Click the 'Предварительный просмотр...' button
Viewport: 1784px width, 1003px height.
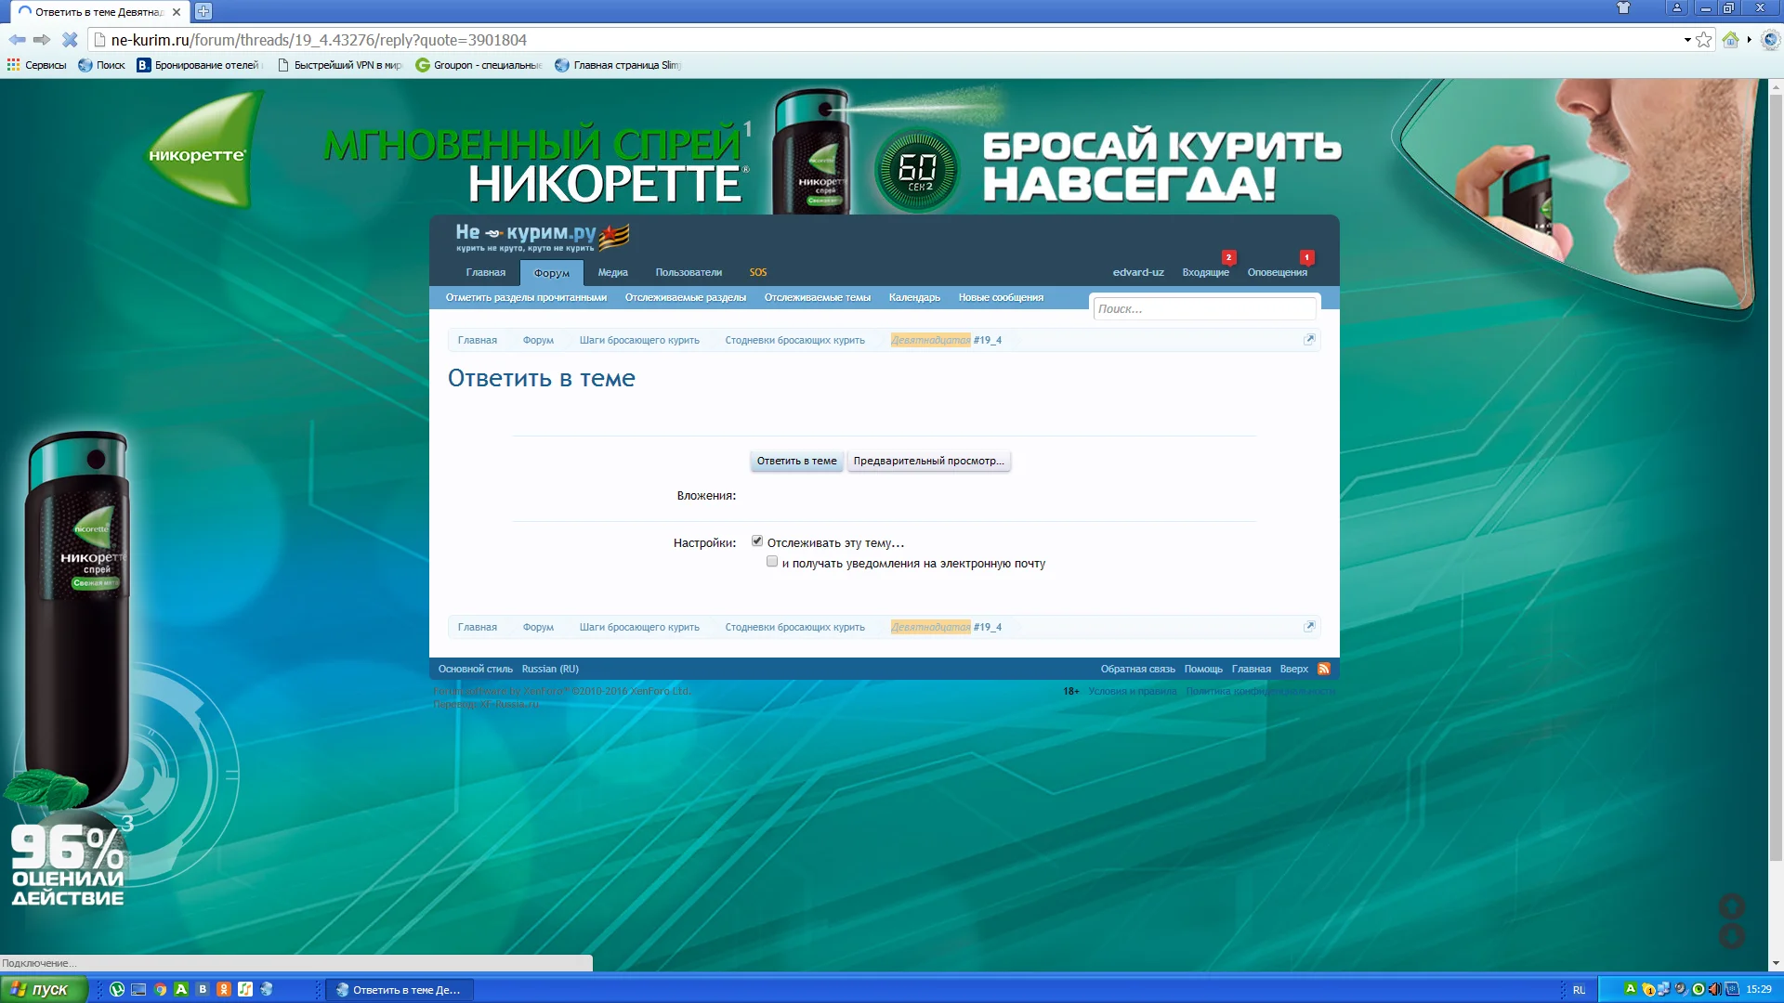[x=928, y=461]
